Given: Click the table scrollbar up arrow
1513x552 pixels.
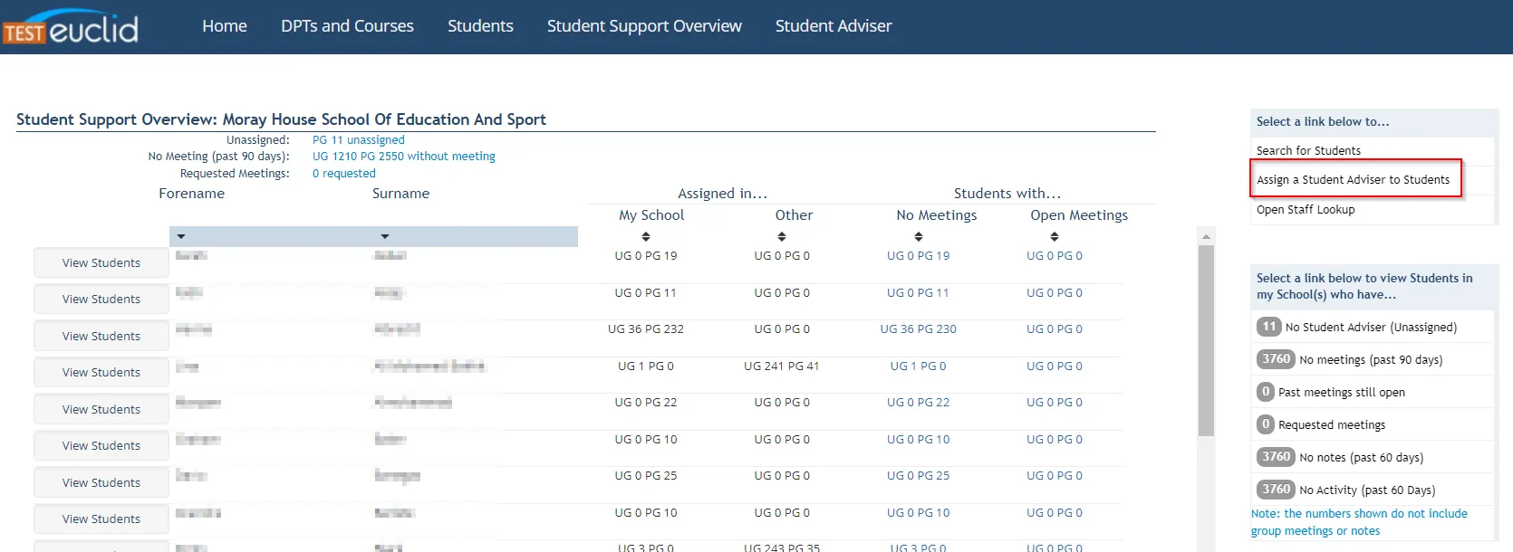Looking at the screenshot, I should click(x=1206, y=236).
